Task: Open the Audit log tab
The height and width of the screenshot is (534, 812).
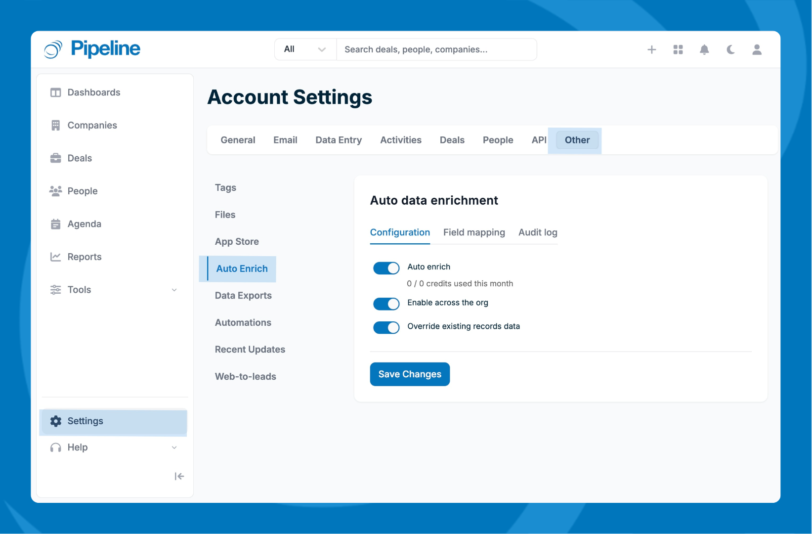Action: pyautogui.click(x=537, y=232)
